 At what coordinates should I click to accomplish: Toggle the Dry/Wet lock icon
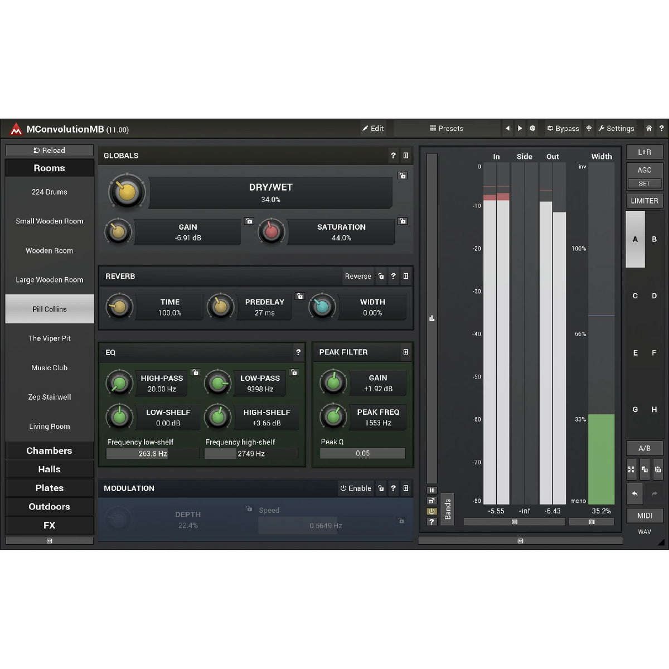403,176
